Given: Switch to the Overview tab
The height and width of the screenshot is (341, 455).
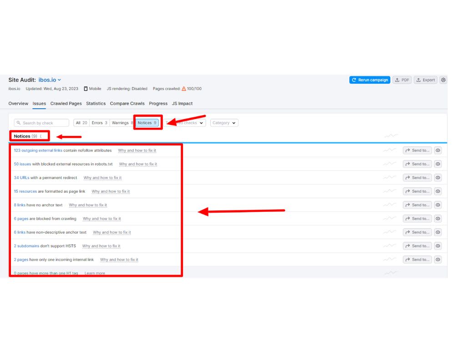Looking at the screenshot, I should 18,104.
